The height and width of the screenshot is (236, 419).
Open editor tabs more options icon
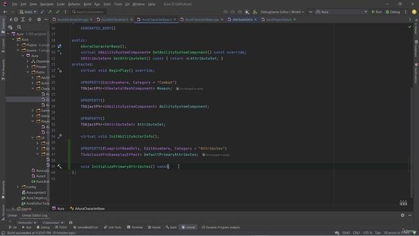[x=410, y=20]
